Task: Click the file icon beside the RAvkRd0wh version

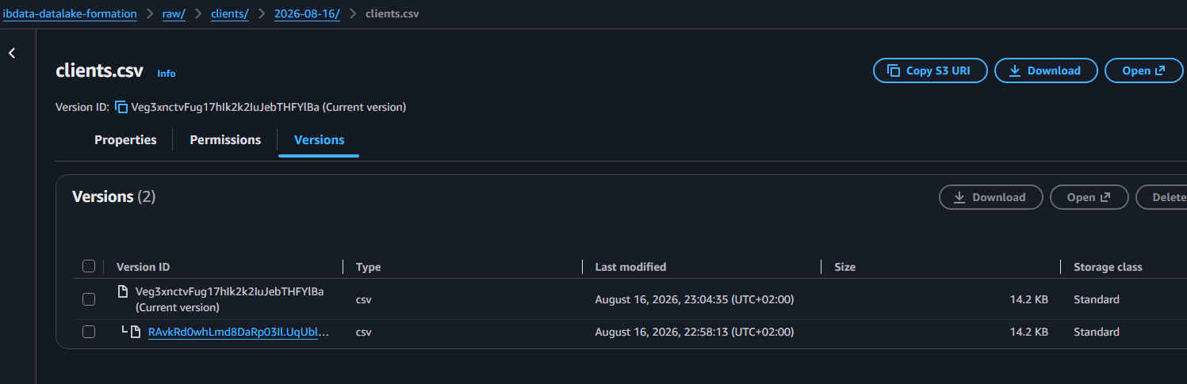Action: (136, 332)
